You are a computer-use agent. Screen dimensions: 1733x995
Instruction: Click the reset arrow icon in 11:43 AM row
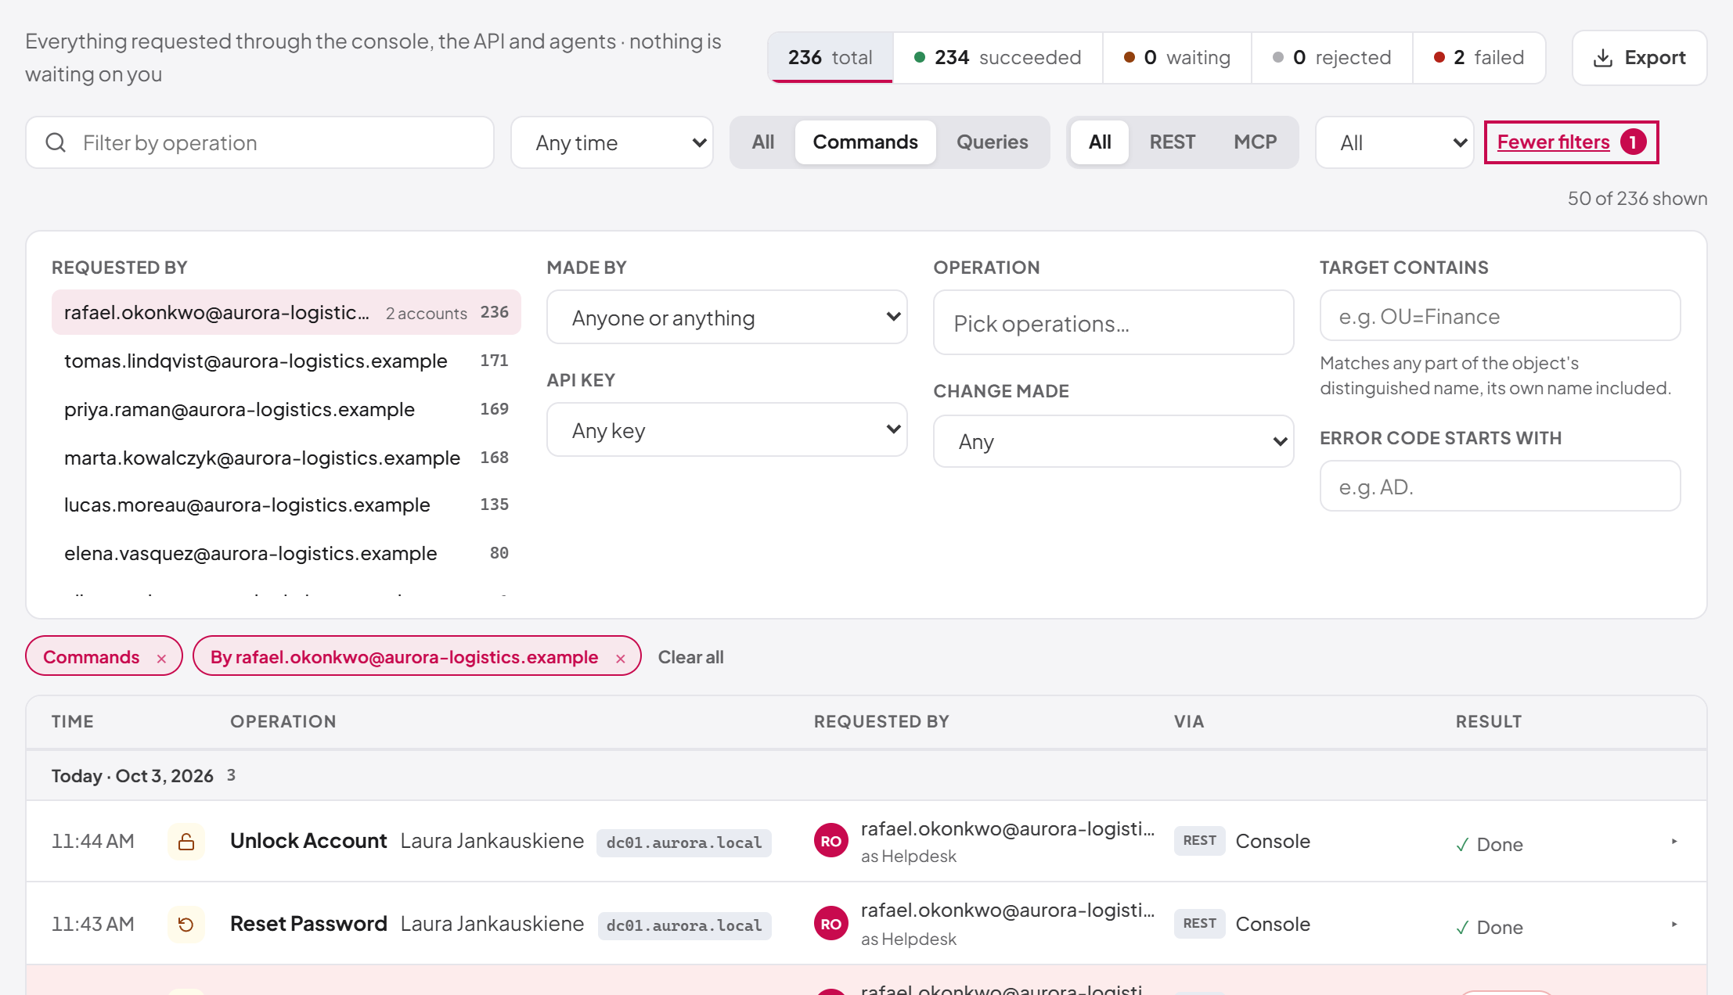click(186, 925)
